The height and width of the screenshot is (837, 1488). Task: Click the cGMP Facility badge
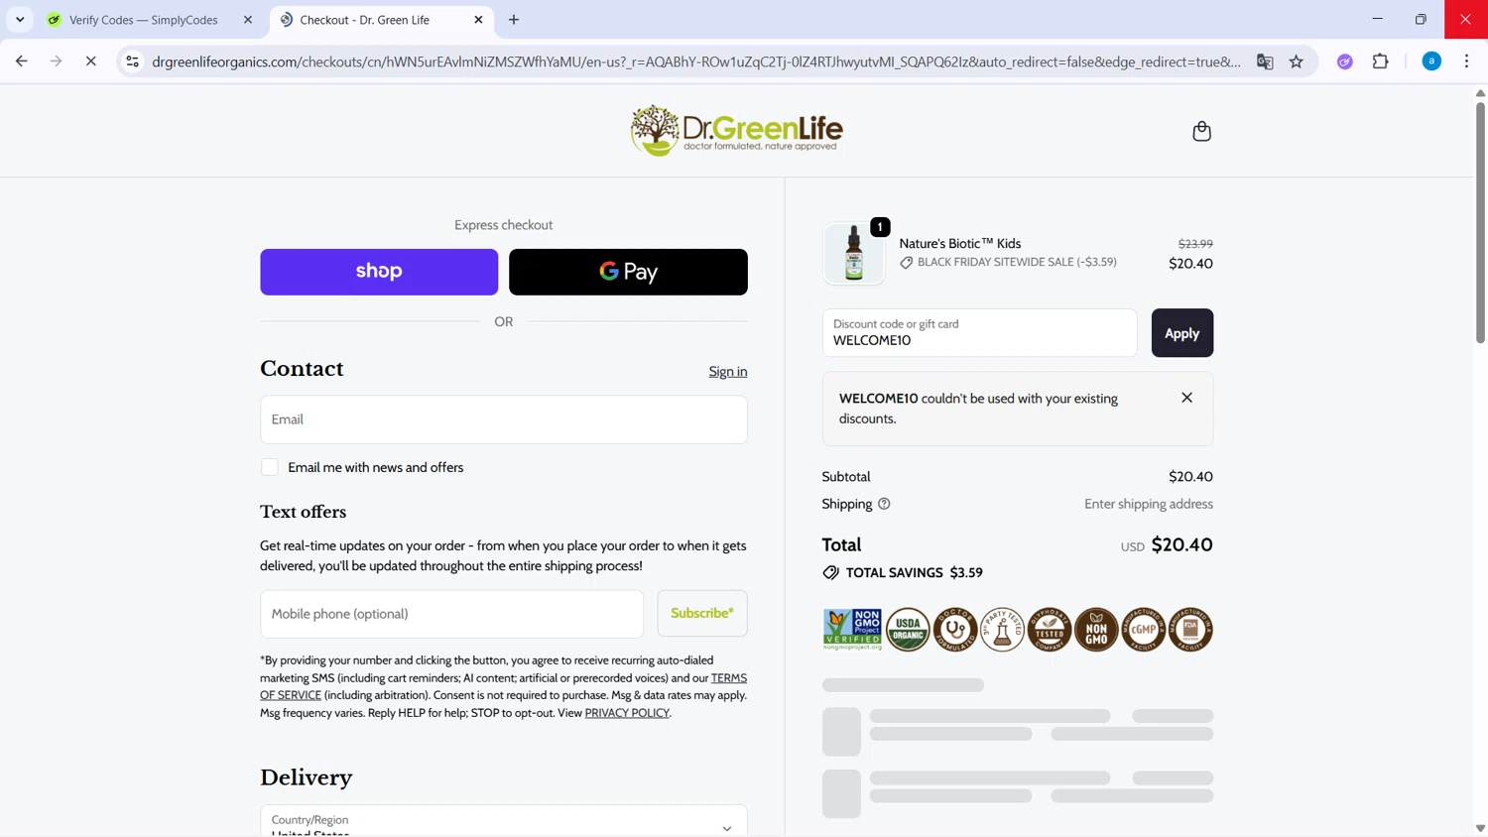tap(1144, 630)
